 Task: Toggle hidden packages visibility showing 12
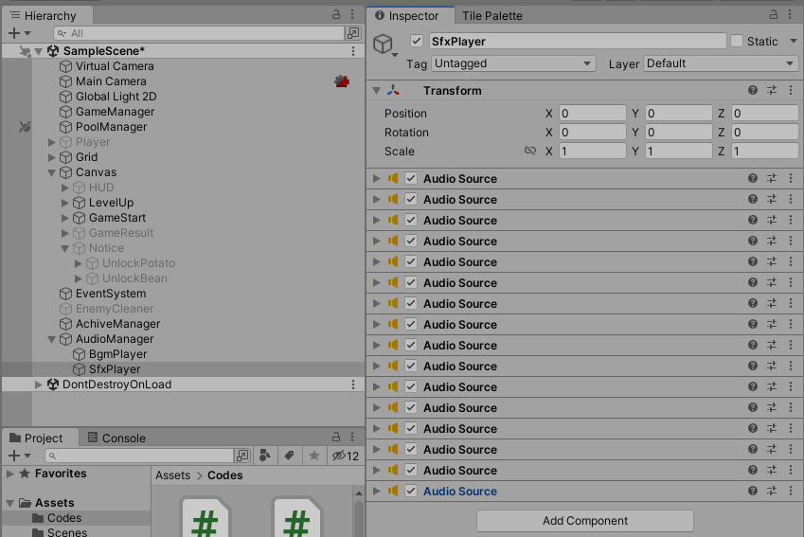coord(346,456)
